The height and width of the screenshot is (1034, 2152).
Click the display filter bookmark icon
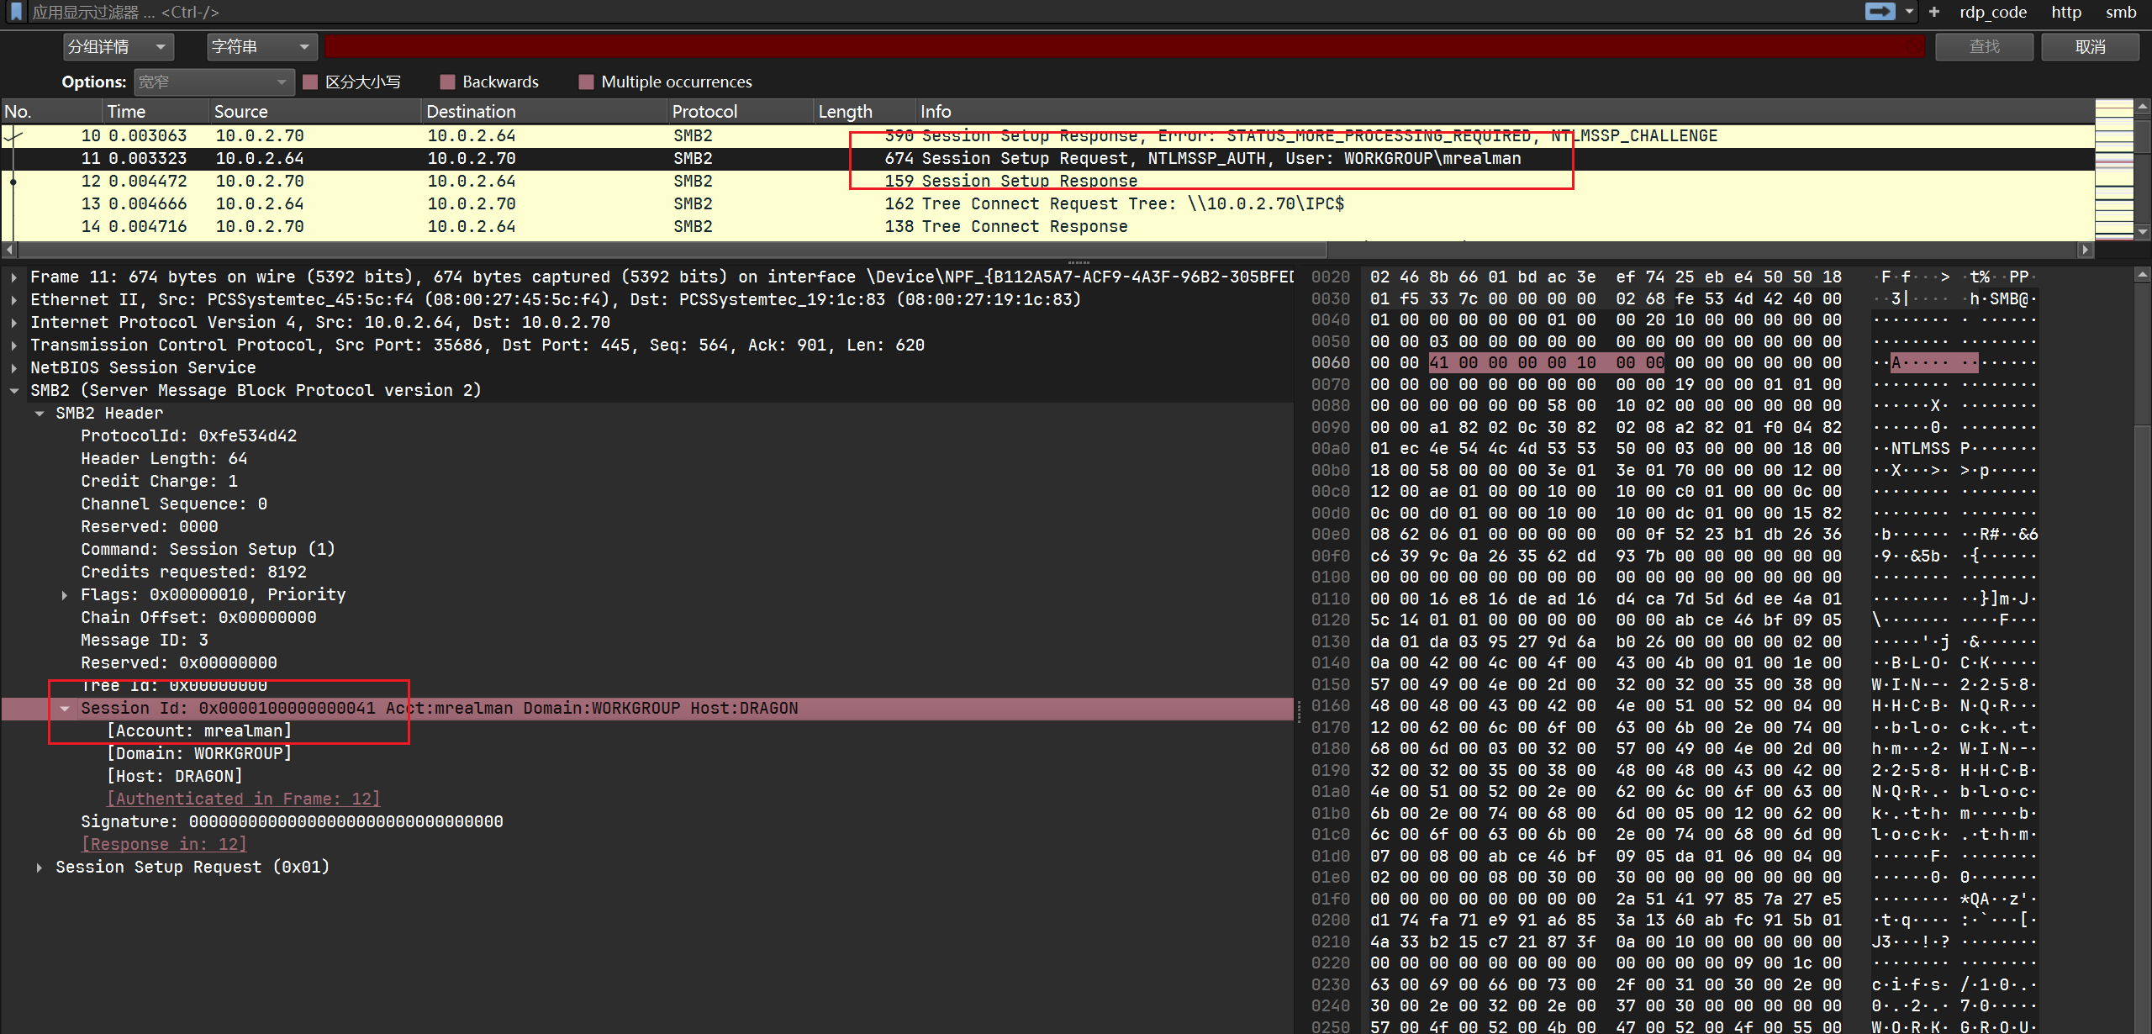tap(15, 12)
